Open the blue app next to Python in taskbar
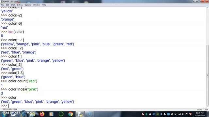 (89, 114)
